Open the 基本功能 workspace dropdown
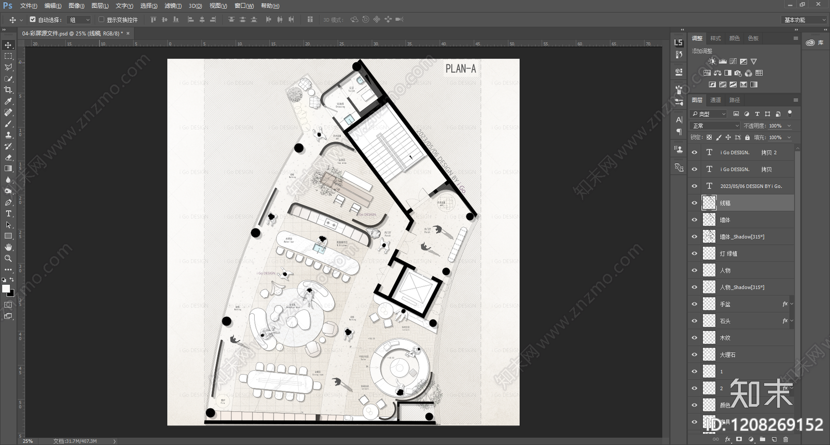The image size is (830, 445). pos(804,20)
